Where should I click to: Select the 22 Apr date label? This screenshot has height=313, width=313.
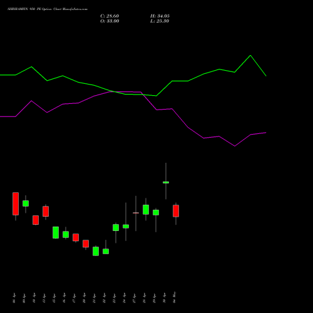click(x=104, y=298)
